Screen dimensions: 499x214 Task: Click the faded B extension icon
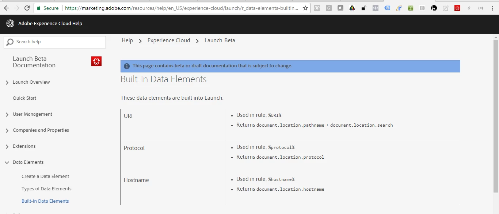[x=422, y=8]
